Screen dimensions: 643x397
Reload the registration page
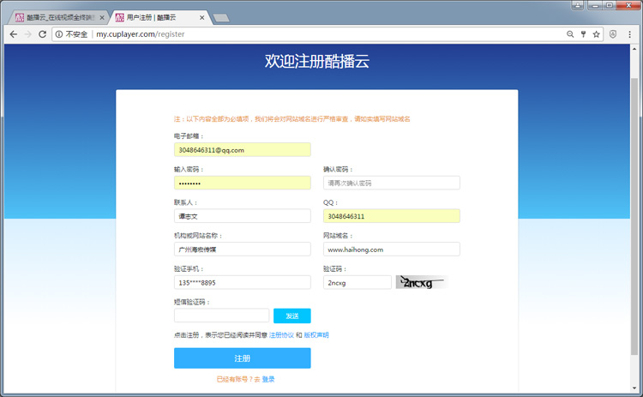(42, 34)
